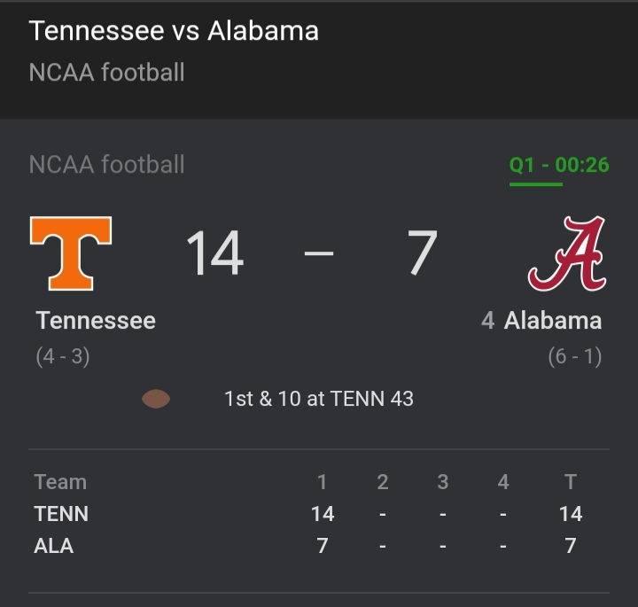
Task: Click Alabama's number 4 ranking
Action: [x=488, y=321]
